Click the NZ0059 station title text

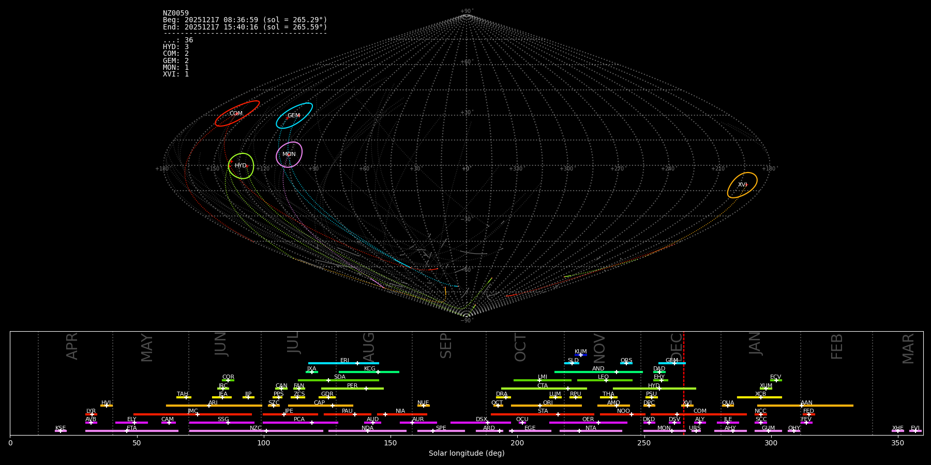[x=176, y=13]
